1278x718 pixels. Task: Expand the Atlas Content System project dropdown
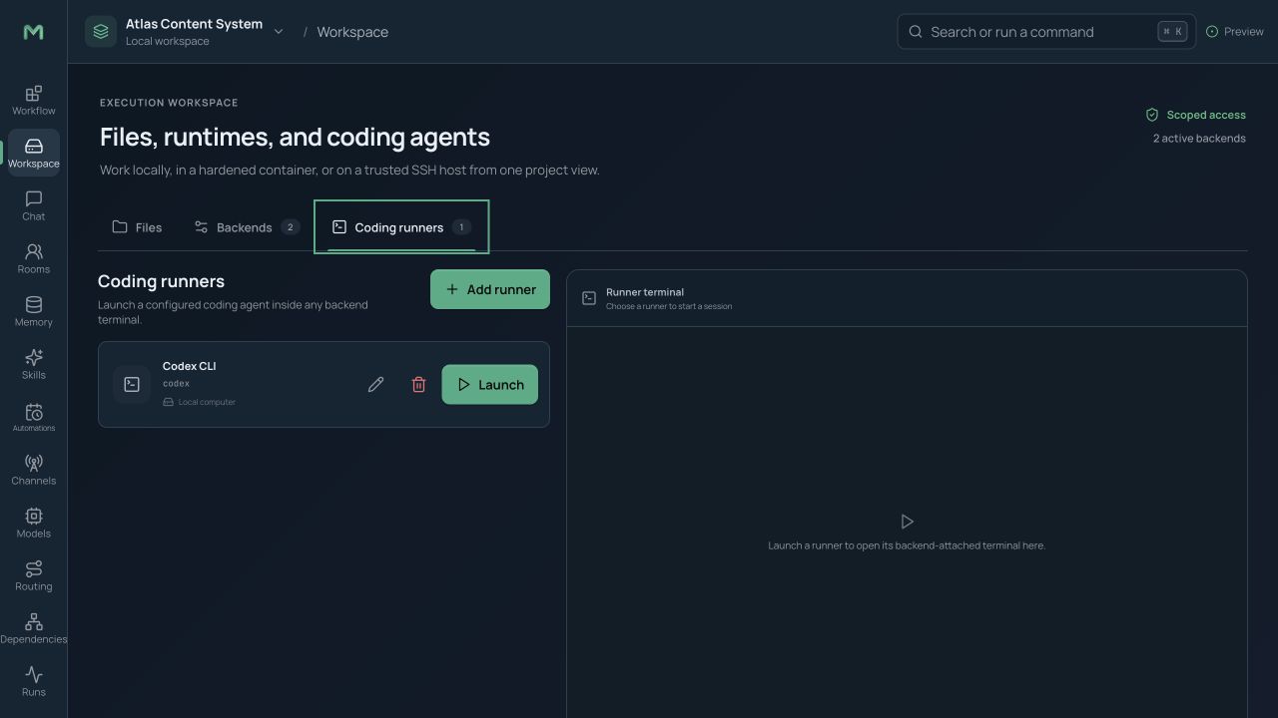click(279, 32)
